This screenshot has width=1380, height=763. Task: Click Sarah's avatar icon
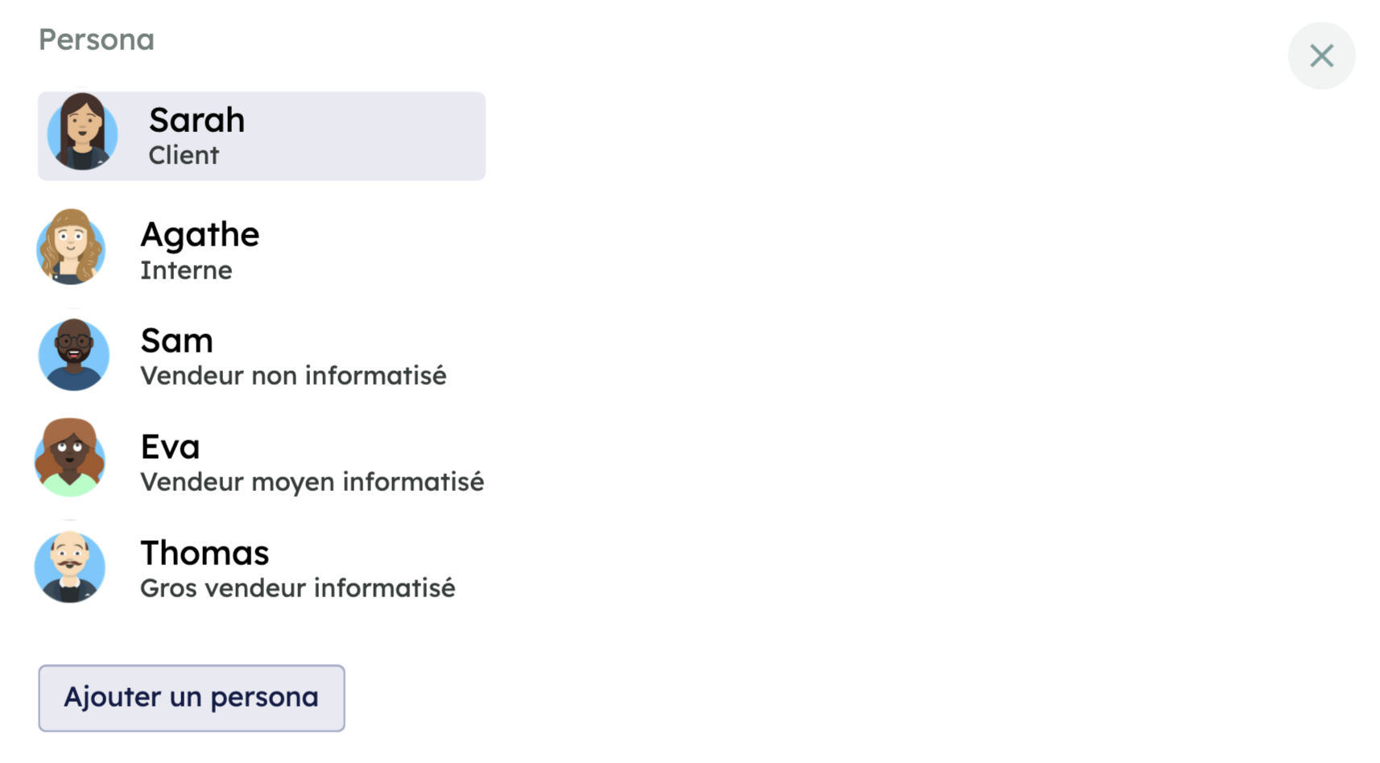tap(82, 133)
